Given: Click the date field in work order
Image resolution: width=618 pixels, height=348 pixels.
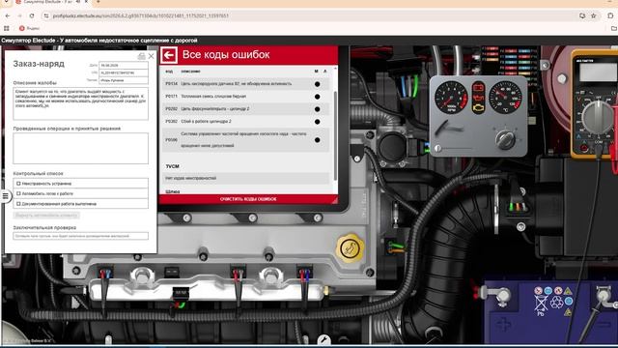Looking at the screenshot, I should tap(124, 66).
